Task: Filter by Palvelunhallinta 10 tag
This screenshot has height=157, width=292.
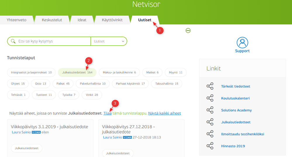Action: (93, 84)
